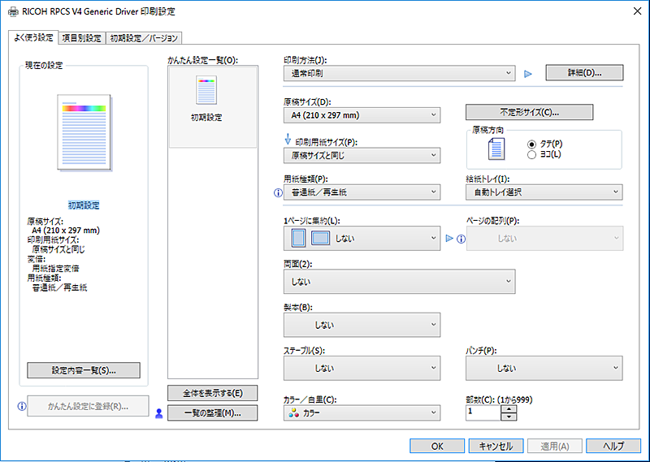This screenshot has height=462, width=650.
Task: Select the ヨコ(L) landscape radio button
Action: pyautogui.click(x=532, y=154)
